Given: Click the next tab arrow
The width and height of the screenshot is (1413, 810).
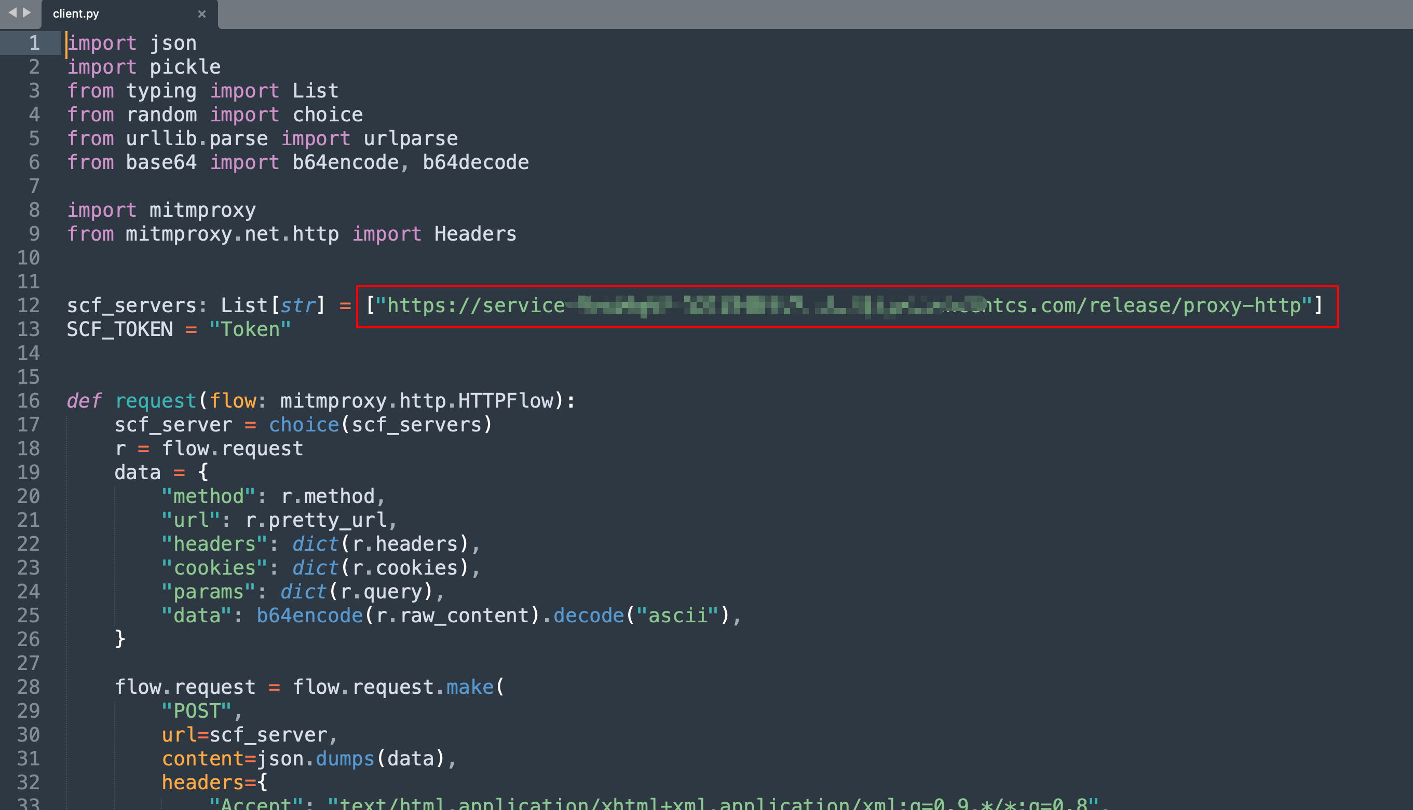Looking at the screenshot, I should click(x=26, y=13).
